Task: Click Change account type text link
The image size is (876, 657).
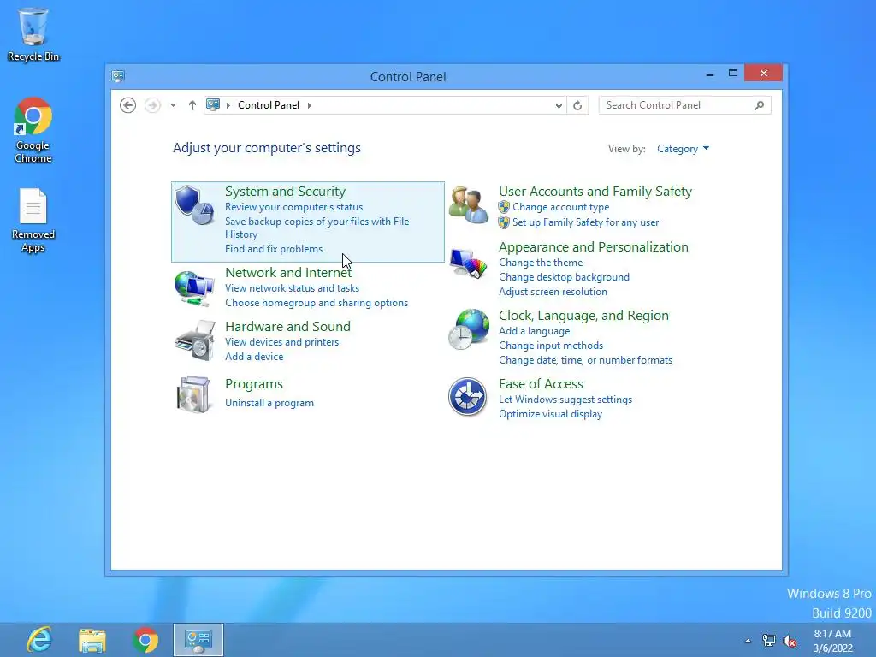Action: pyautogui.click(x=561, y=207)
